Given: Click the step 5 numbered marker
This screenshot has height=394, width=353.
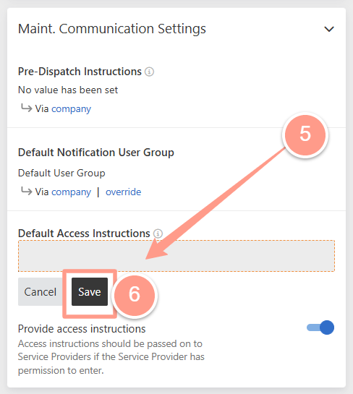Looking at the screenshot, I should pyautogui.click(x=305, y=134).
